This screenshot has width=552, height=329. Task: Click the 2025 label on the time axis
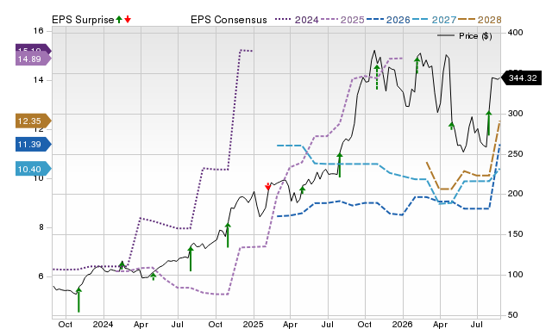(x=253, y=324)
